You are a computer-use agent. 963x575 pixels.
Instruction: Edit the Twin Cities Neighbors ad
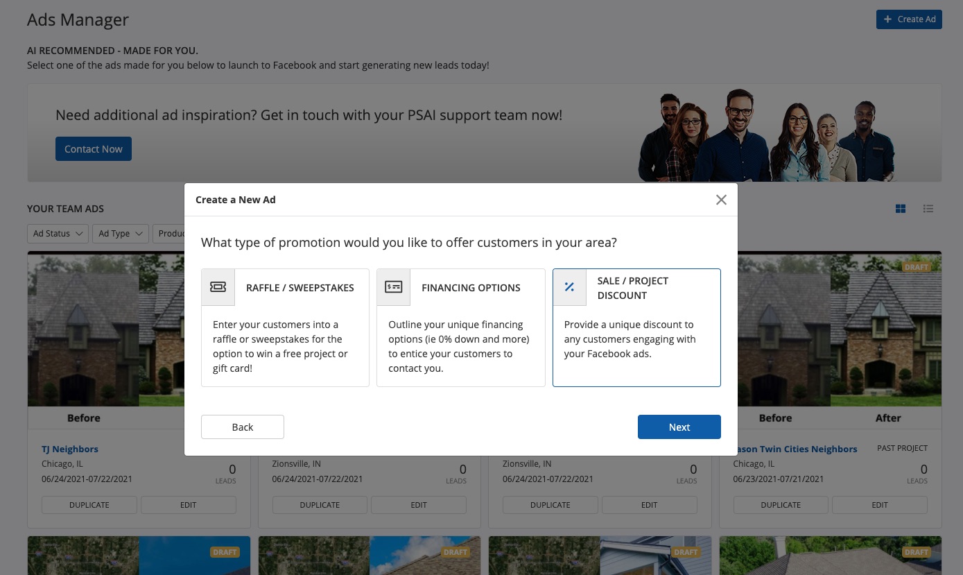(879, 505)
